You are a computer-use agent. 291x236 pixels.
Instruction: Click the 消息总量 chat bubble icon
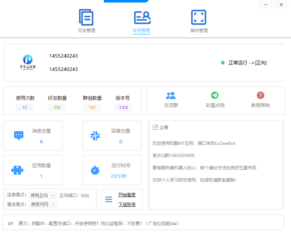19,135
